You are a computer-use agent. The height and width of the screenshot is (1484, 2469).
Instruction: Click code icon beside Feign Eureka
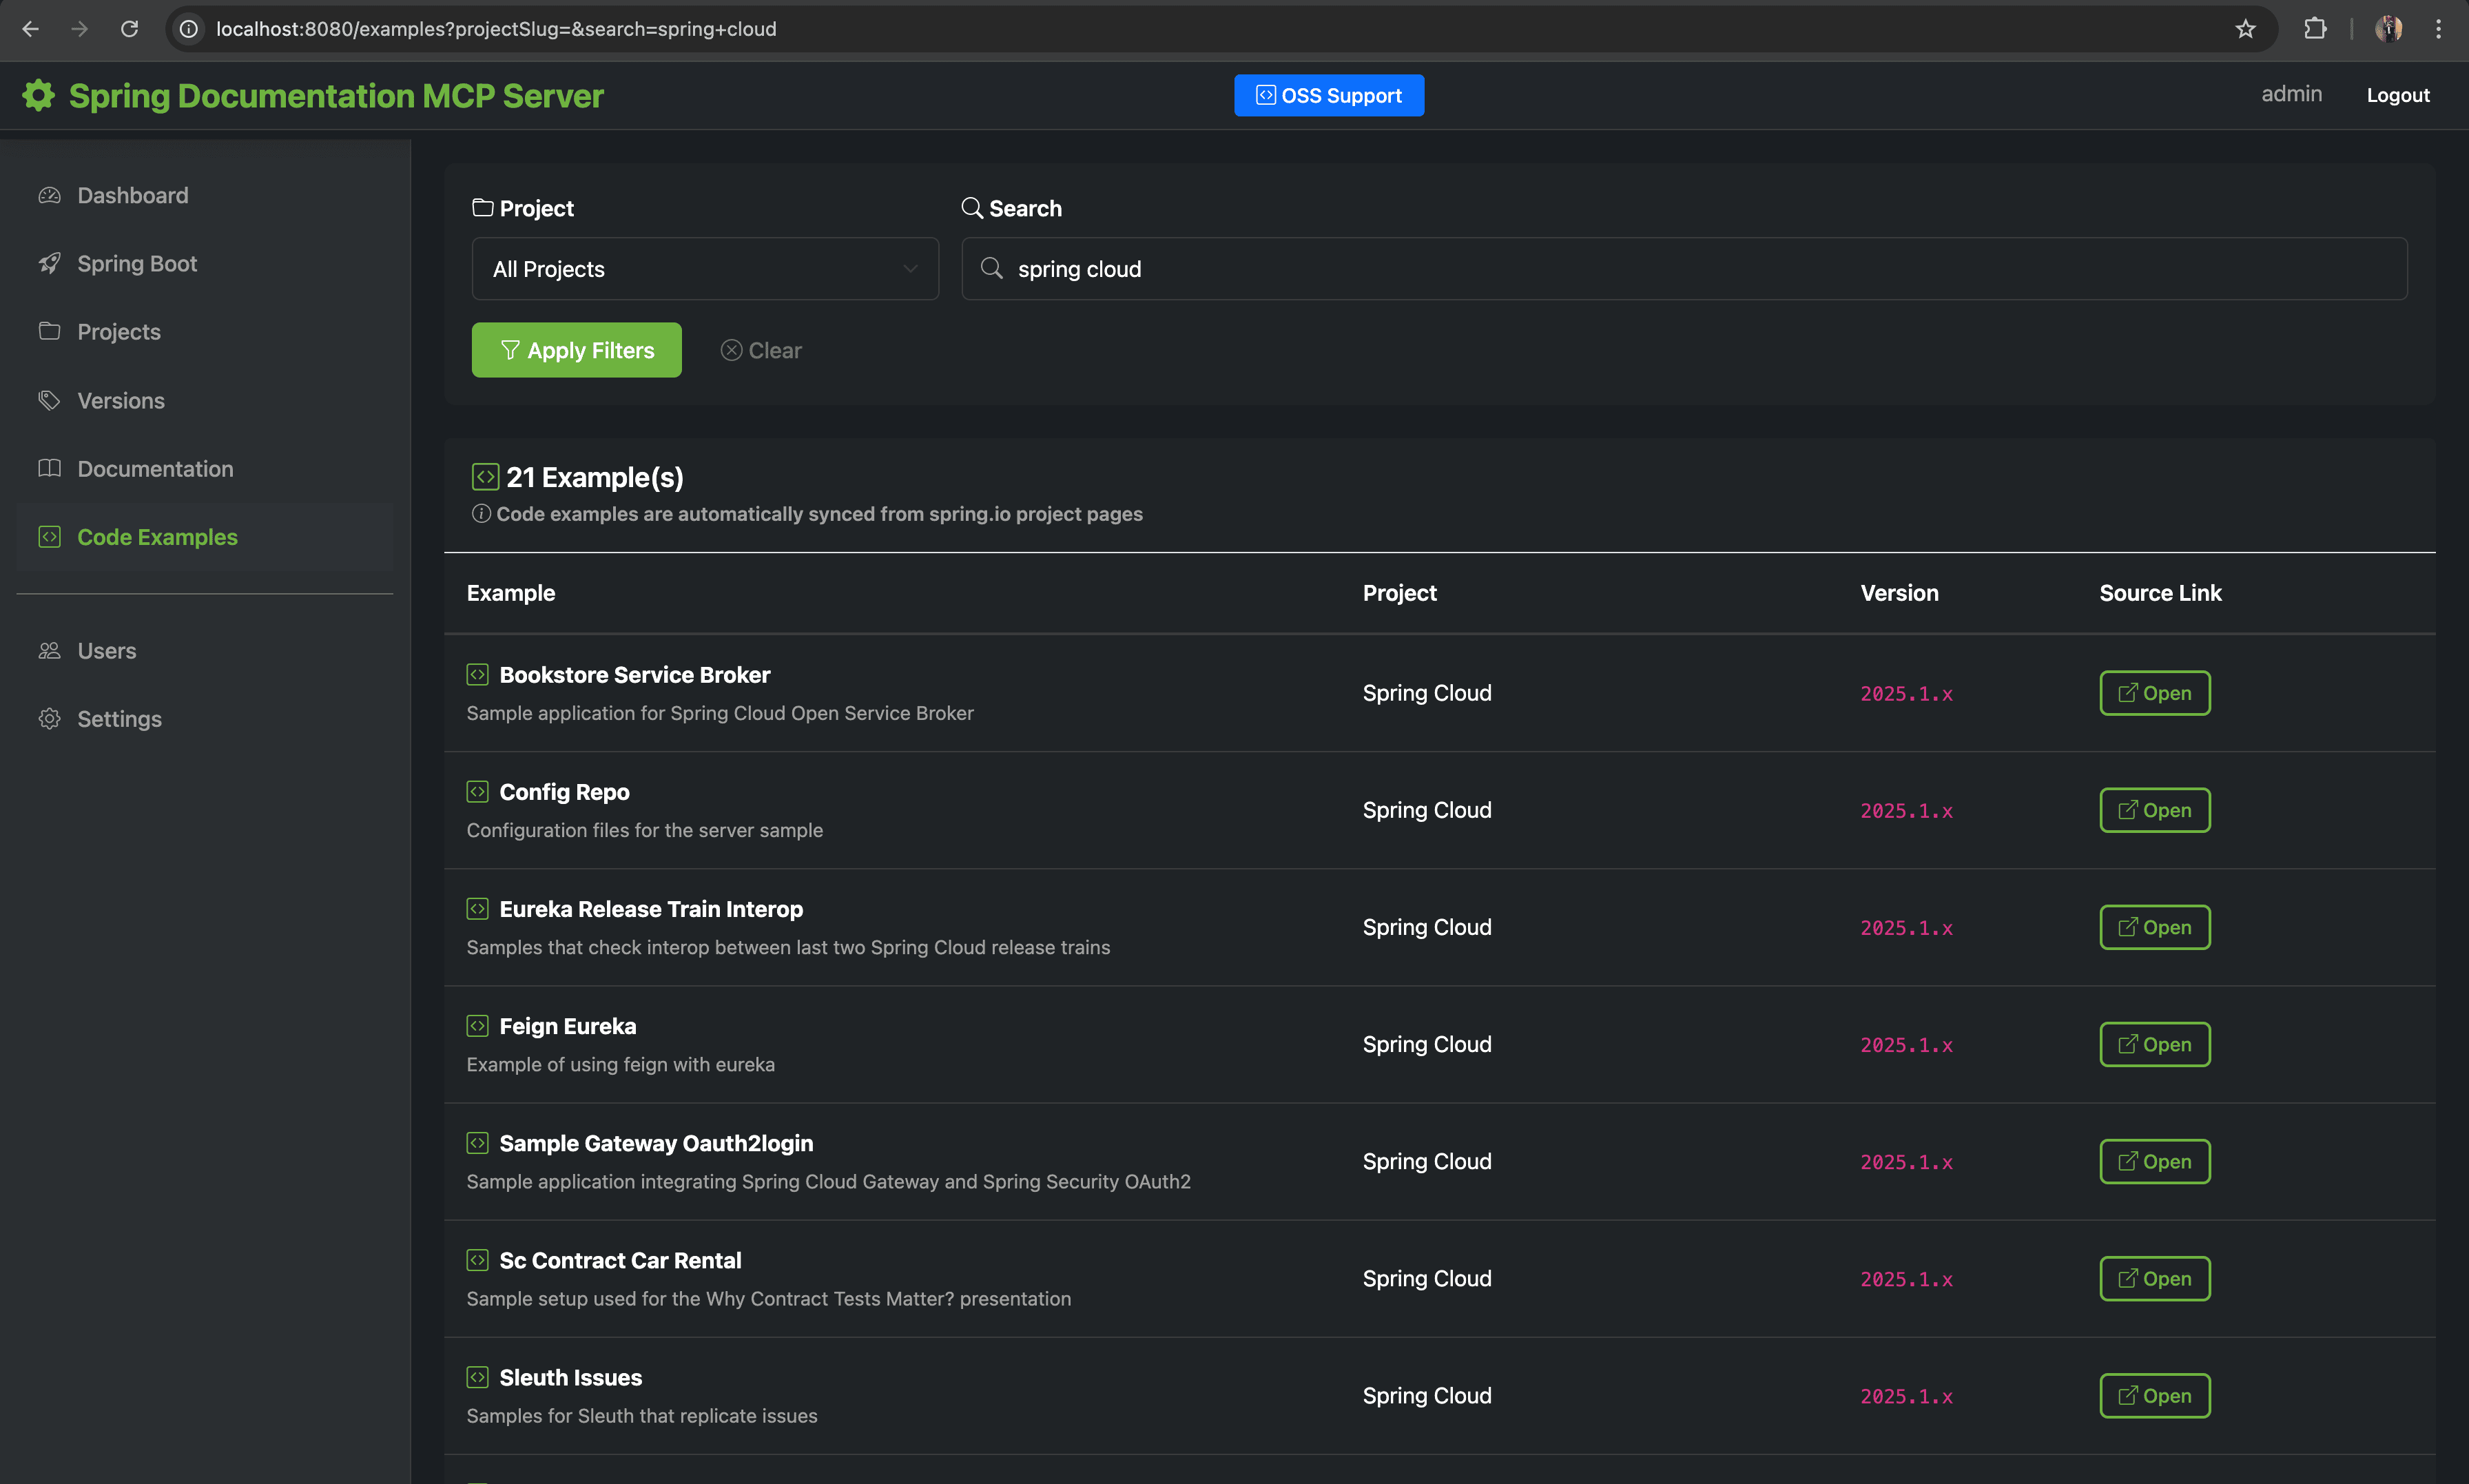478,1026
